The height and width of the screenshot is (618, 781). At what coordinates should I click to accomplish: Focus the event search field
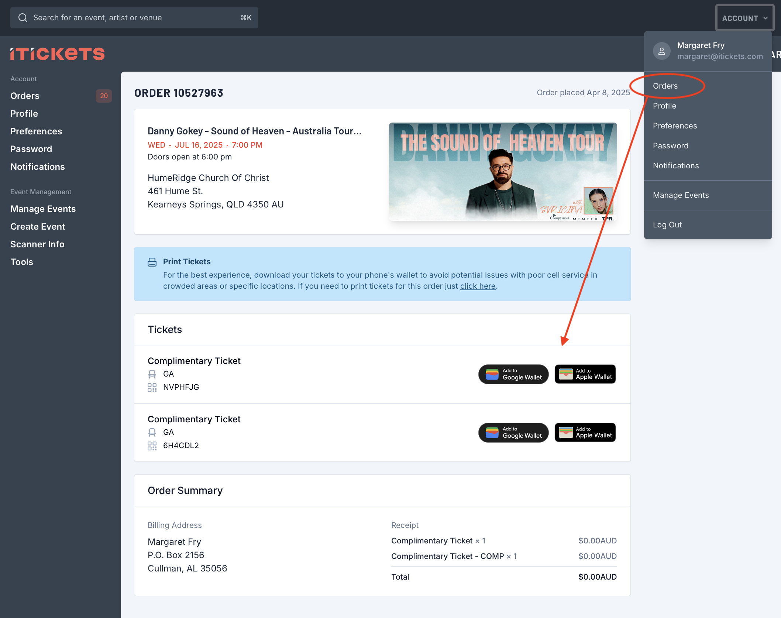coord(134,18)
